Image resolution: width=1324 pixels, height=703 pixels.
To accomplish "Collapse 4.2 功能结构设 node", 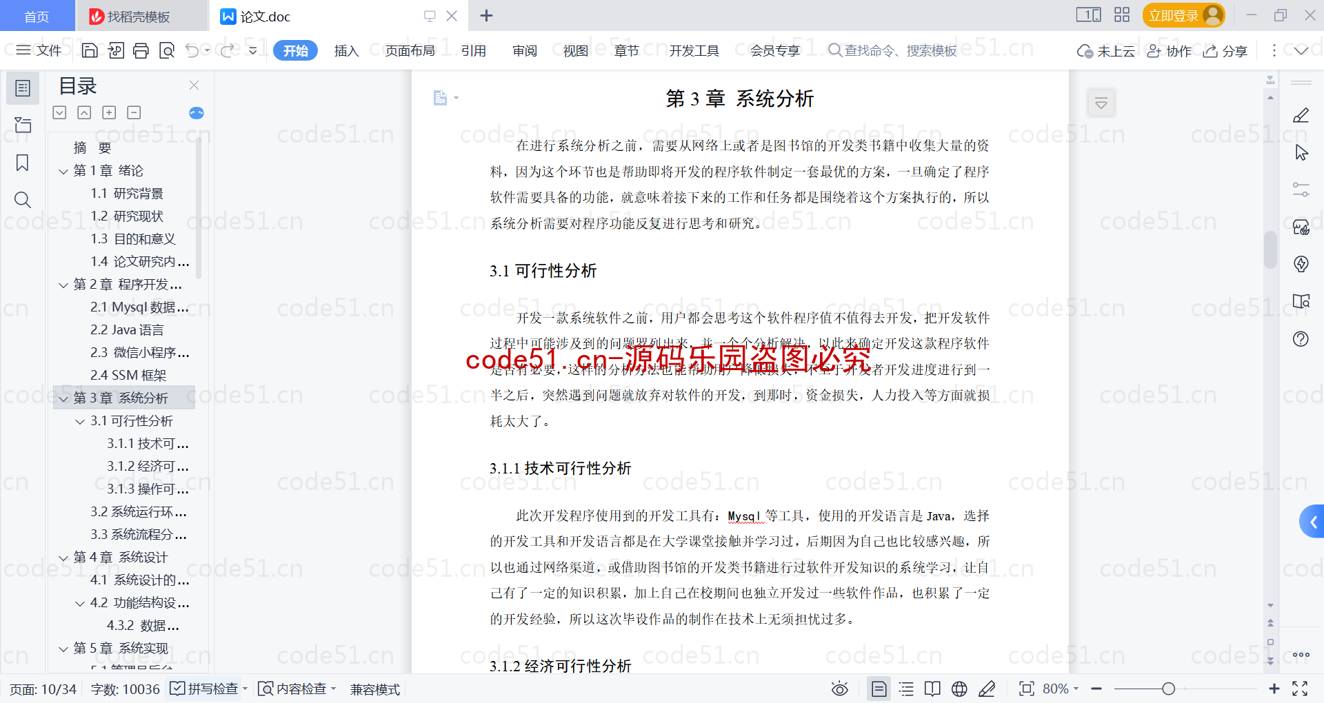I will pos(80,603).
